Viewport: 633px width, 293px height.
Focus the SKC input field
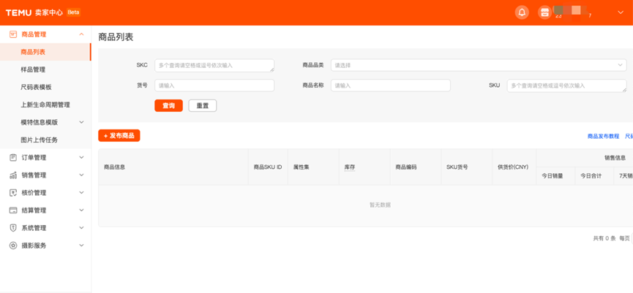point(214,65)
